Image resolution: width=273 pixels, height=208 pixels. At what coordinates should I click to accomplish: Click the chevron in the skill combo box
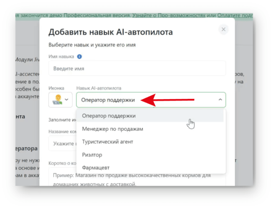[x=220, y=100]
